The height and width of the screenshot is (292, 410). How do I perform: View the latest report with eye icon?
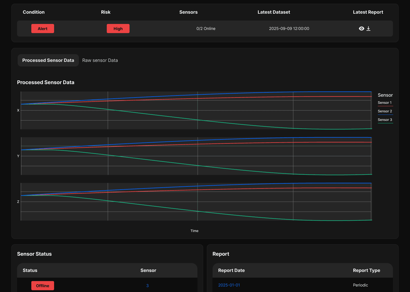coord(361,29)
